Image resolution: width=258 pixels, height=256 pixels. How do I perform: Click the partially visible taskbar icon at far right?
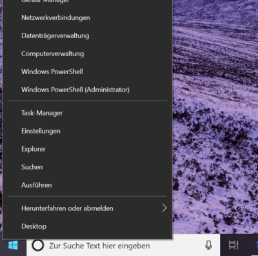[x=256, y=246]
